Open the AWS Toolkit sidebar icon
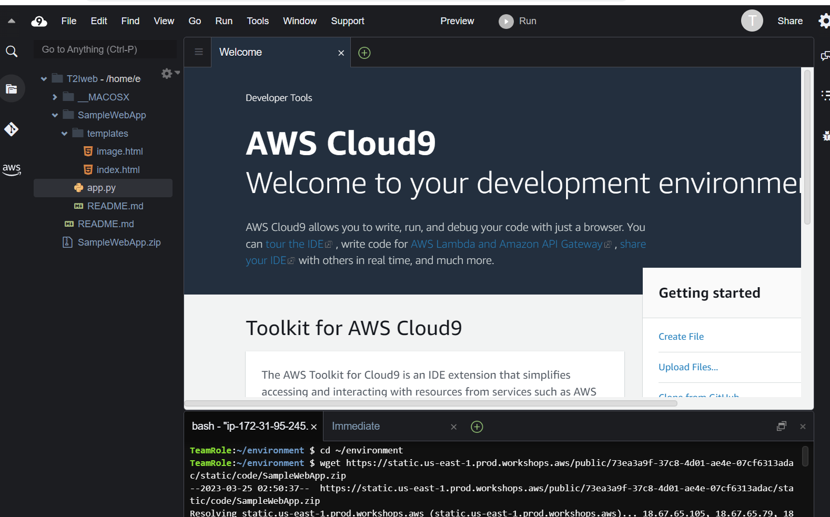 coord(12,169)
